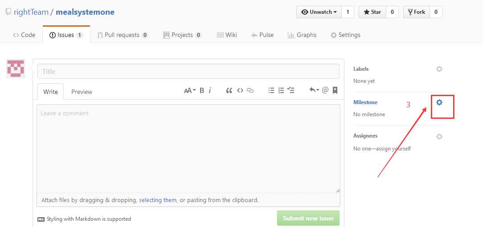The image size is (483, 227).
Task: Insert a numbered list
Action: coord(281,90)
